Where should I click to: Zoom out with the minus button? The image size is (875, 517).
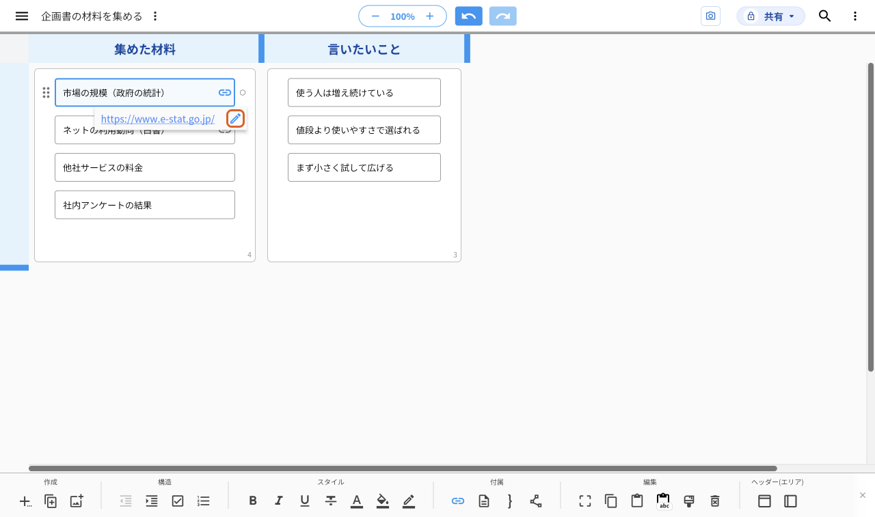click(x=375, y=16)
